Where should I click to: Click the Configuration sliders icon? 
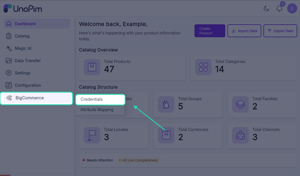[9, 85]
